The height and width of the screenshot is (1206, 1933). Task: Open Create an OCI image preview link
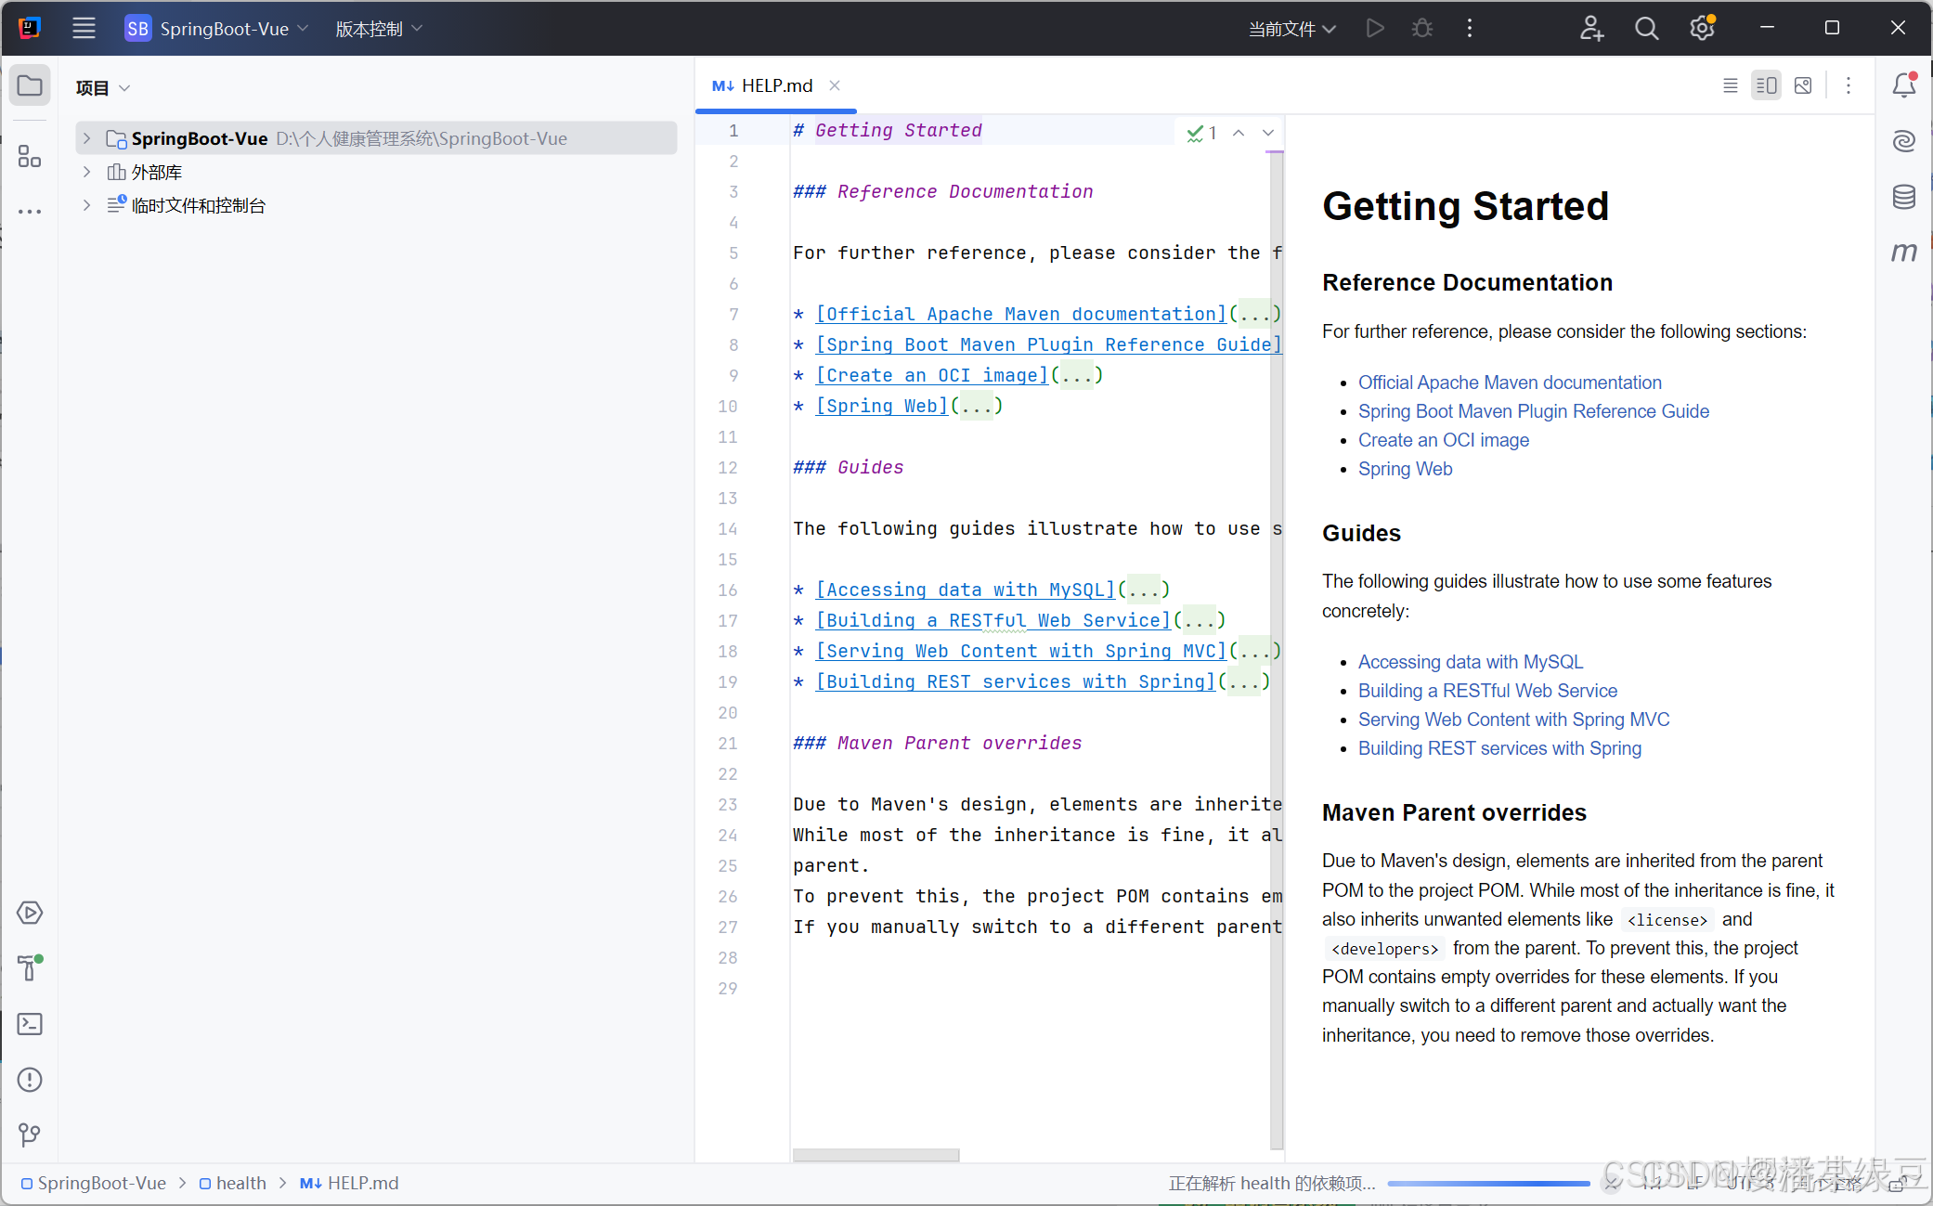point(1444,440)
